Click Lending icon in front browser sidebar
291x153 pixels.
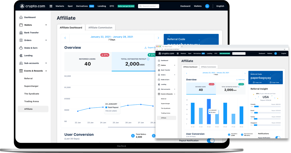pyautogui.click(x=159, y=84)
